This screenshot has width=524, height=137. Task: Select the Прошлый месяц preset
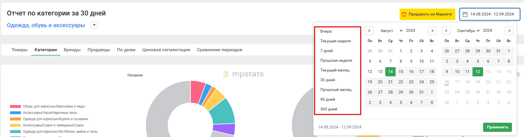(336, 90)
